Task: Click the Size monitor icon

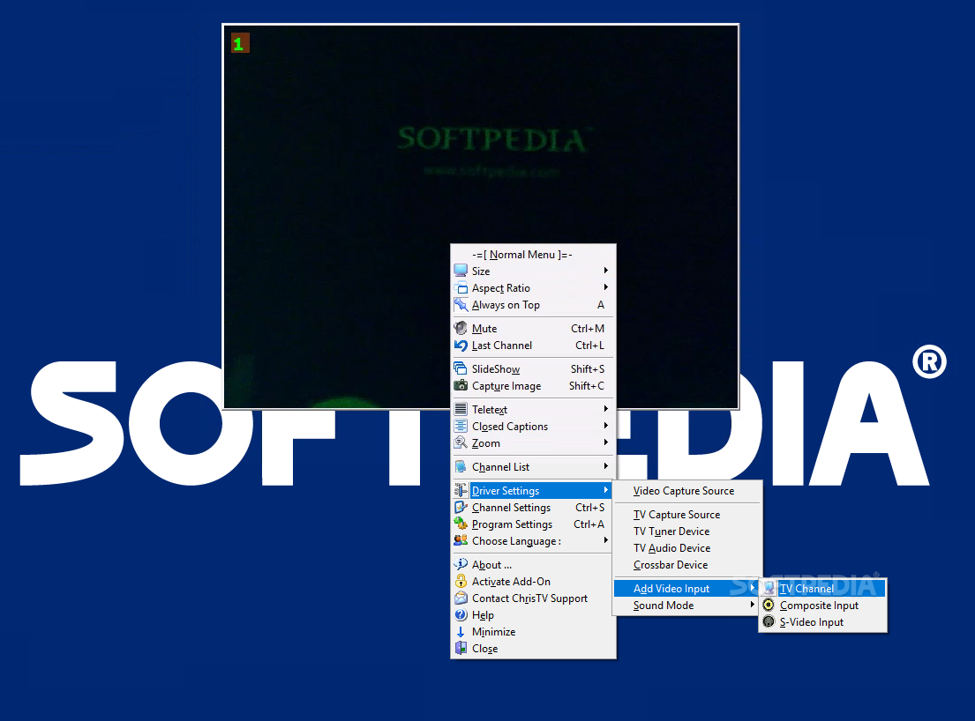Action: click(x=461, y=271)
